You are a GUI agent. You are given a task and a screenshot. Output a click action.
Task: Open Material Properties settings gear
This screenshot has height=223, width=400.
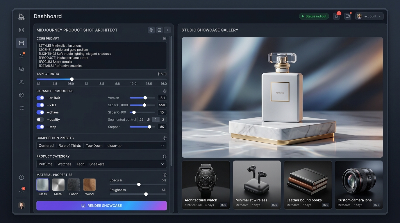pyautogui.click(x=165, y=175)
